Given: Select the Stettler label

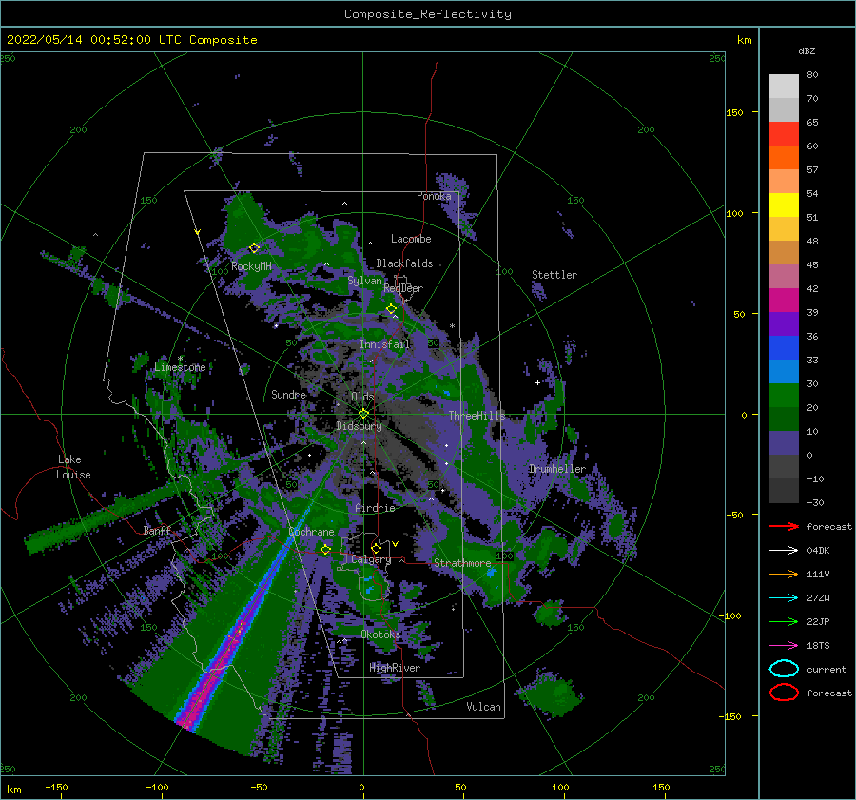Looking at the screenshot, I should coord(554,275).
